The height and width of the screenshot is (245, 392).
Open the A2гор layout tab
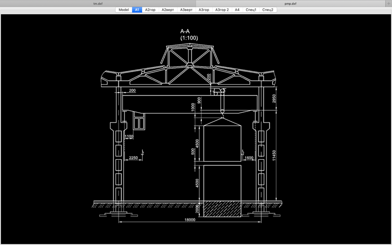[150, 10]
